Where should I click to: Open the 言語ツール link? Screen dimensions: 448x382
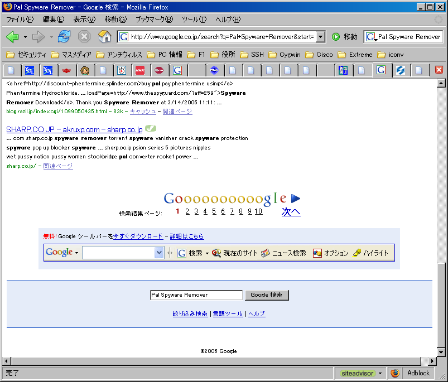point(228,314)
